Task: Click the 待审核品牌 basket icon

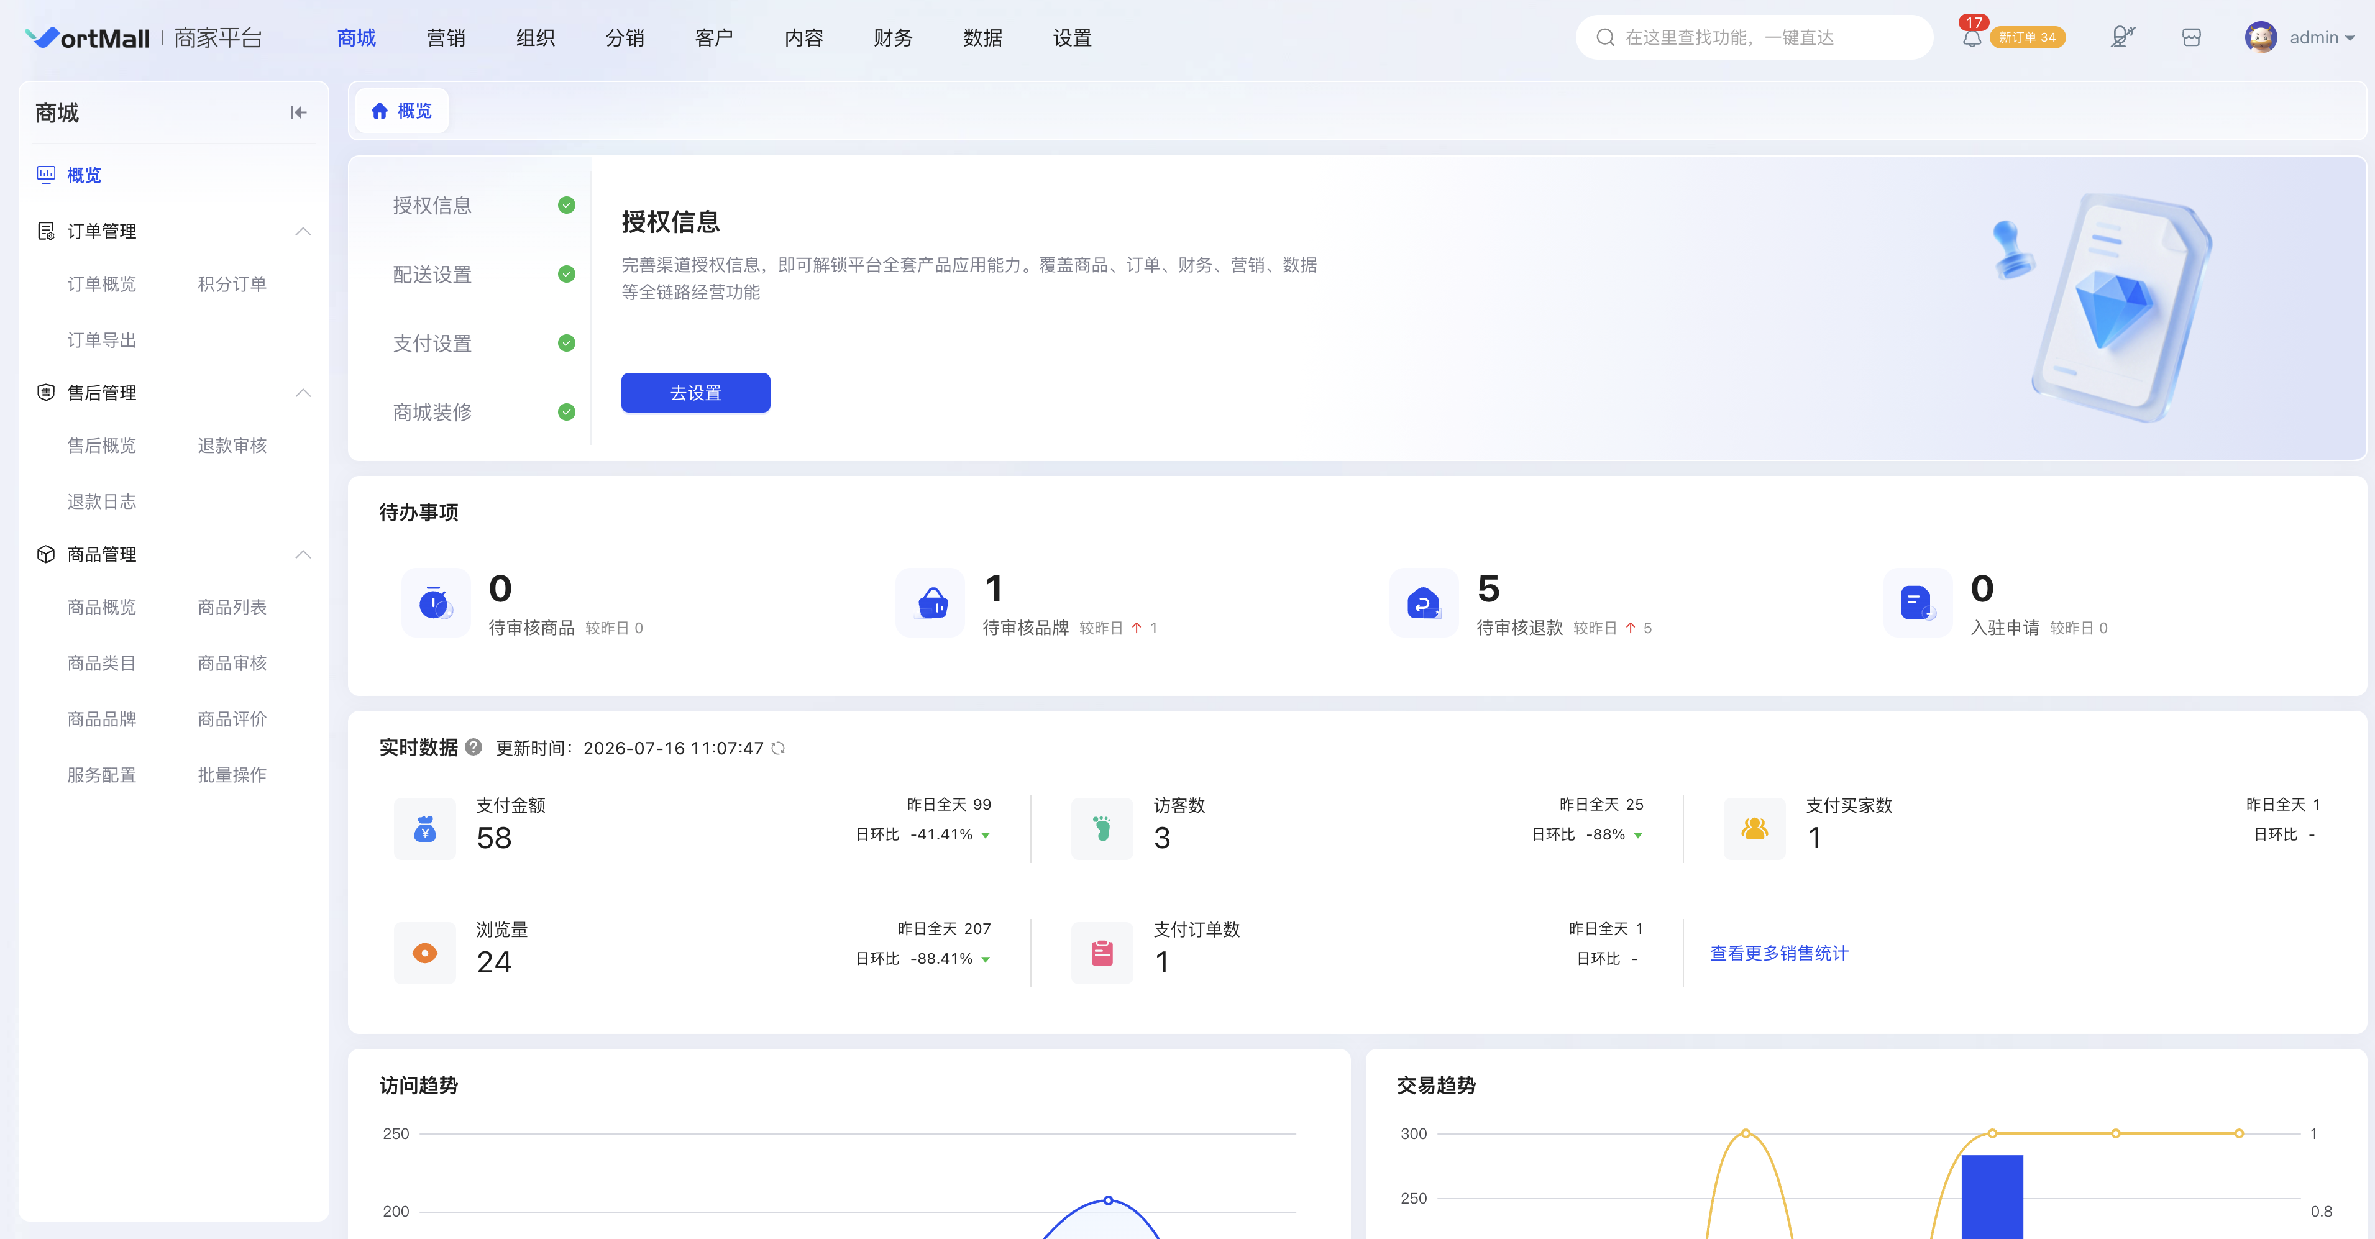Action: click(930, 603)
